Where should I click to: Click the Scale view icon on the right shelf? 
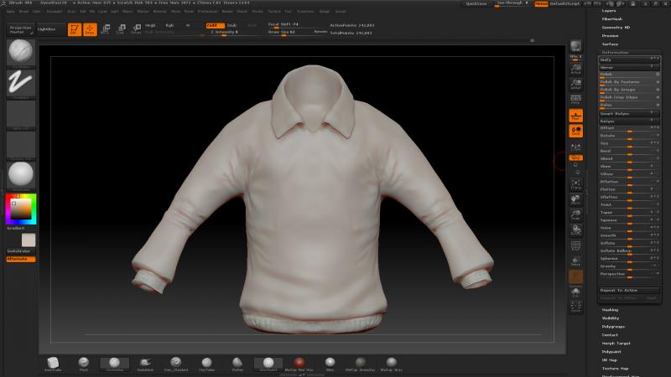(575, 215)
